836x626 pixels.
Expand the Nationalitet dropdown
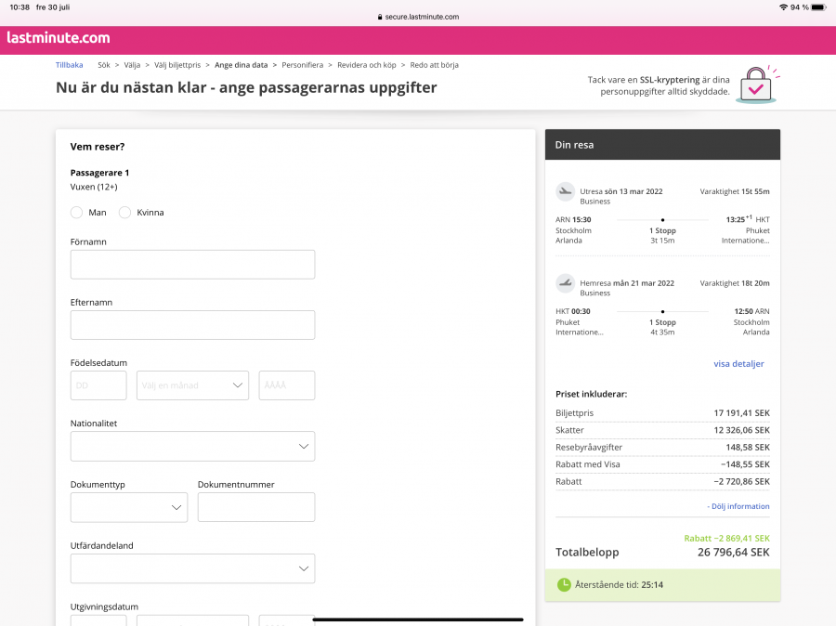tap(192, 447)
